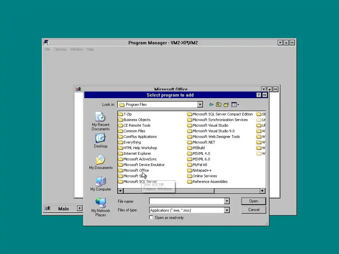This screenshot has width=339, height=254.
Task: Select the Everything folder
Action: (129, 142)
